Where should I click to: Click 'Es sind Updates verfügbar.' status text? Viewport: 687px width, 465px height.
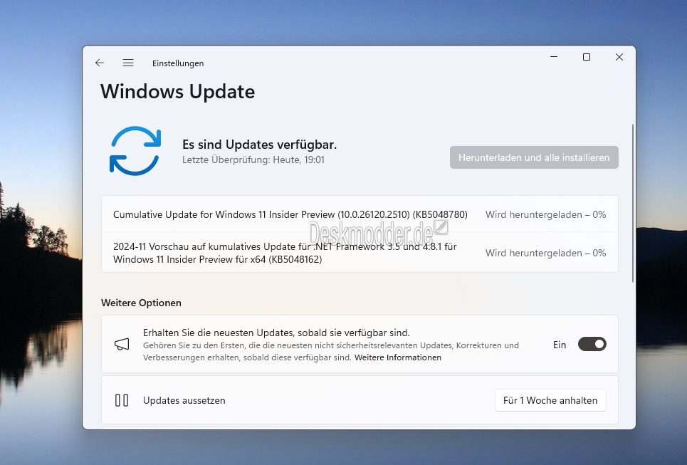(x=259, y=144)
